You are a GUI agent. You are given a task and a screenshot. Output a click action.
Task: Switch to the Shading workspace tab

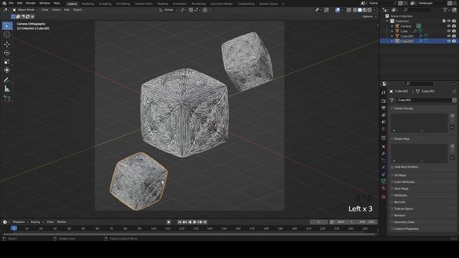pyautogui.click(x=163, y=4)
